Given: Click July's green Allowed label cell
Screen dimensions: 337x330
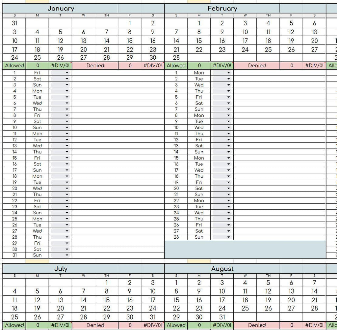Looking at the screenshot, I should 14,325.
